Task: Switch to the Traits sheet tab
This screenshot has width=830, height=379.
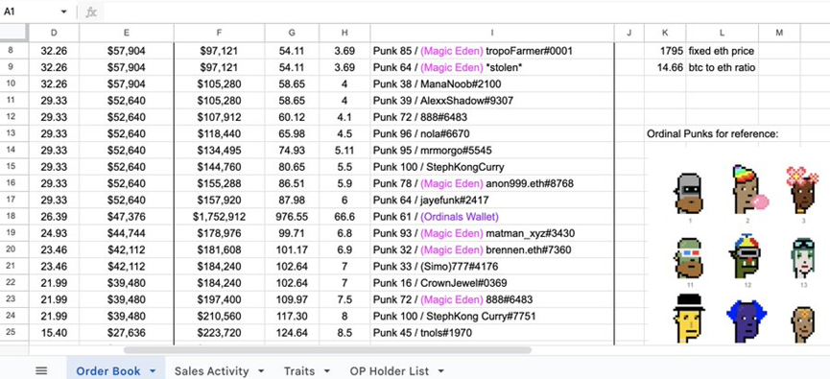Action: [299, 371]
